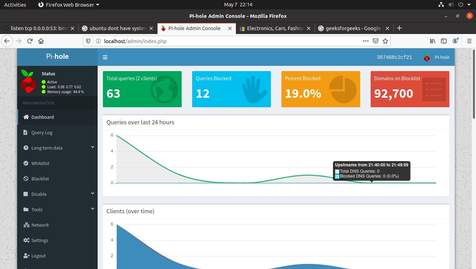
Task: Open Firefox application hamburger menu
Action: [x=469, y=41]
